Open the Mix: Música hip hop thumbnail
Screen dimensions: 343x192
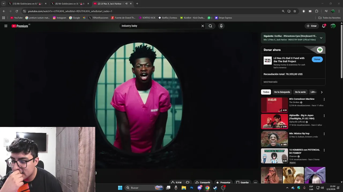pos(274,139)
